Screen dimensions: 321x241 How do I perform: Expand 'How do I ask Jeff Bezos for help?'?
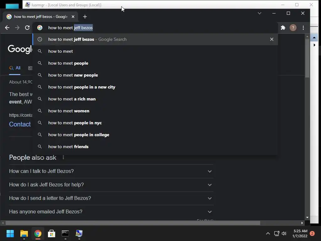click(111, 185)
